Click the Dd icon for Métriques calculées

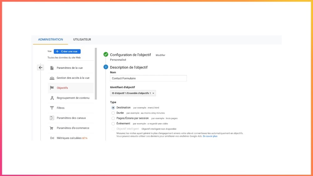pyautogui.click(x=52, y=138)
